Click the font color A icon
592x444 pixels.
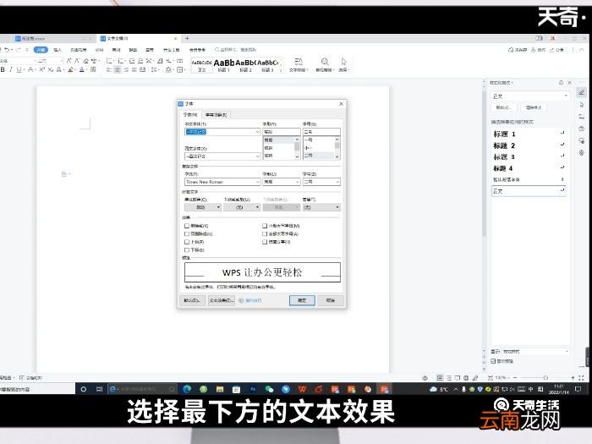(x=81, y=69)
